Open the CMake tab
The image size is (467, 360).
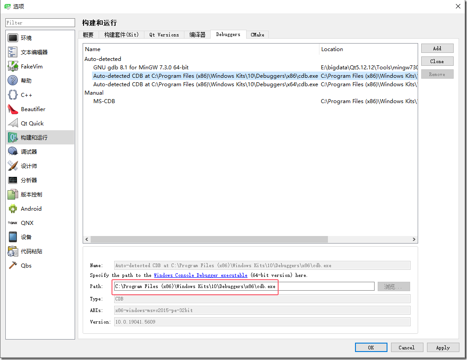pyautogui.click(x=257, y=35)
